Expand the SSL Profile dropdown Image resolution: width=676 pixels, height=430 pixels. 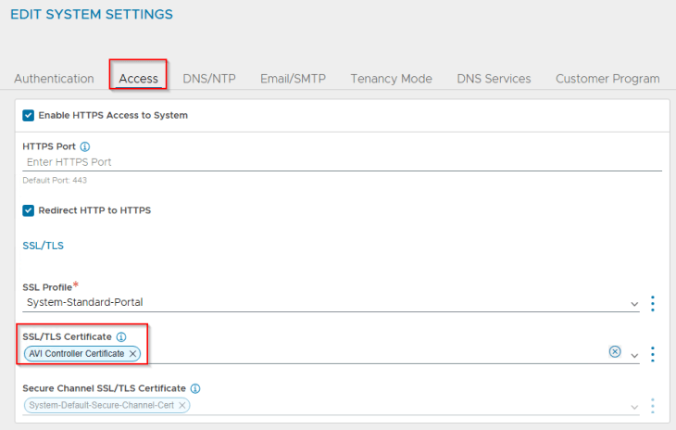634,304
